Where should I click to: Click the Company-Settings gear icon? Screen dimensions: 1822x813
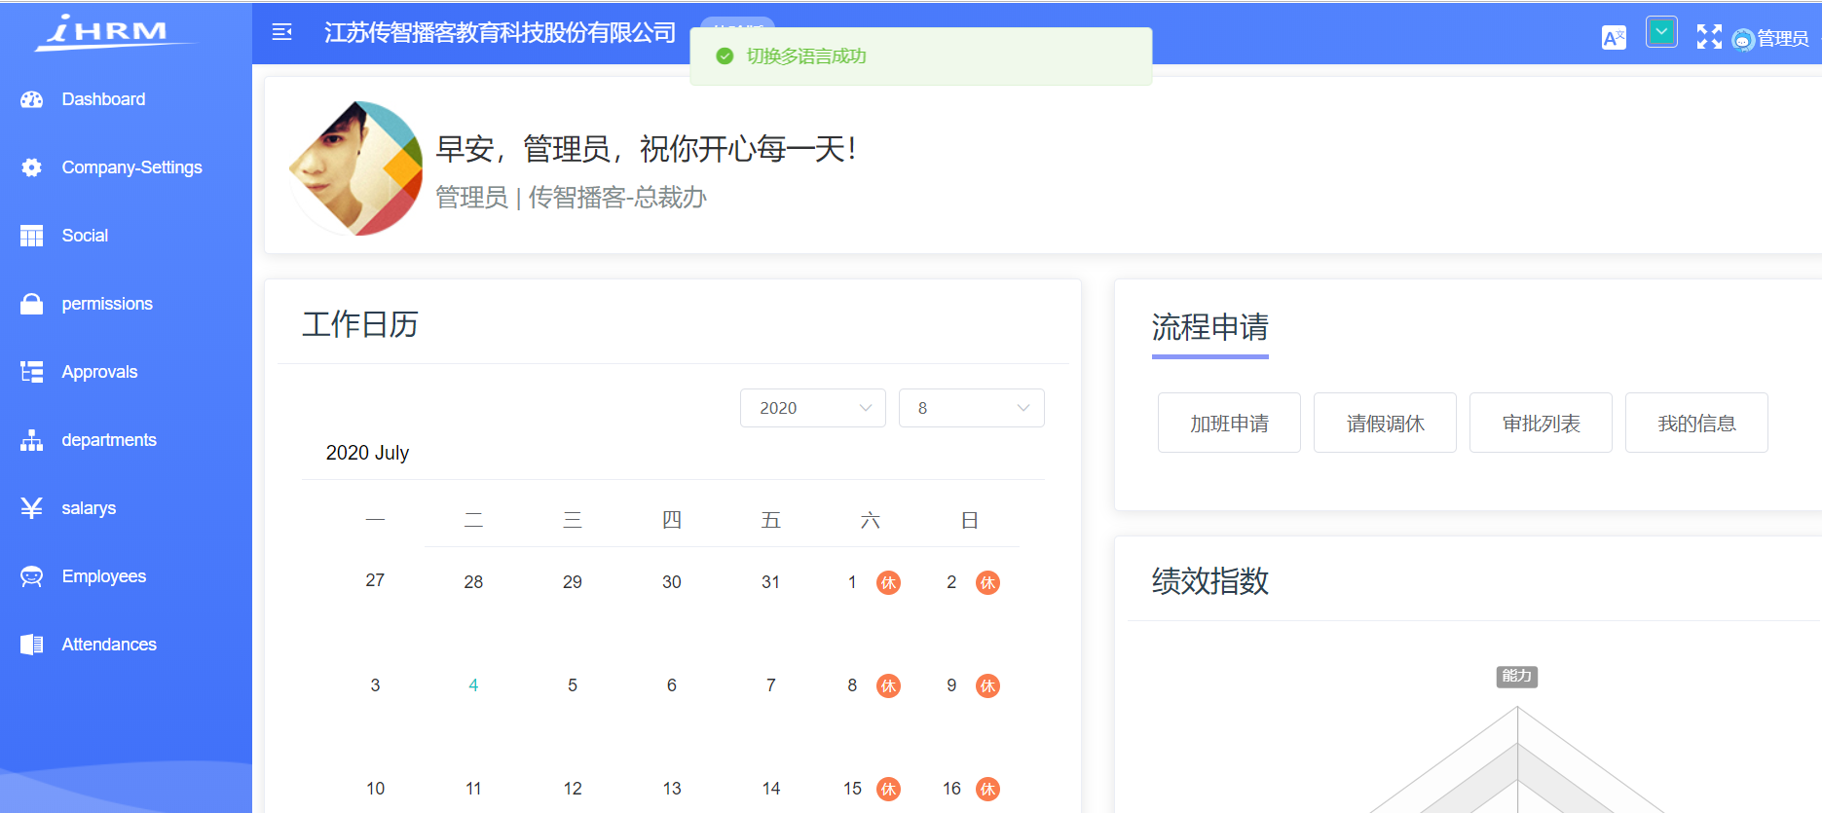(x=32, y=167)
